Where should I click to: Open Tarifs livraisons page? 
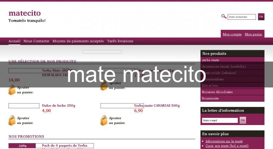coord(120,41)
